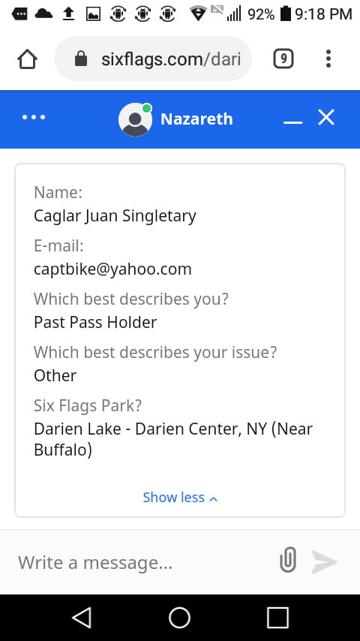Close the chat with Nazareth
The image size is (360, 641).
[326, 117]
